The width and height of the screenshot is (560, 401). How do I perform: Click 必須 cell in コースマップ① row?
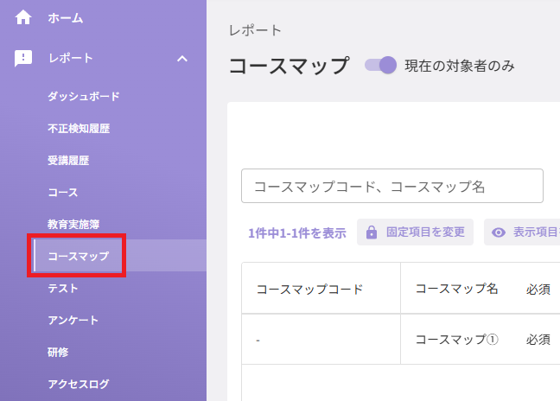(x=538, y=340)
